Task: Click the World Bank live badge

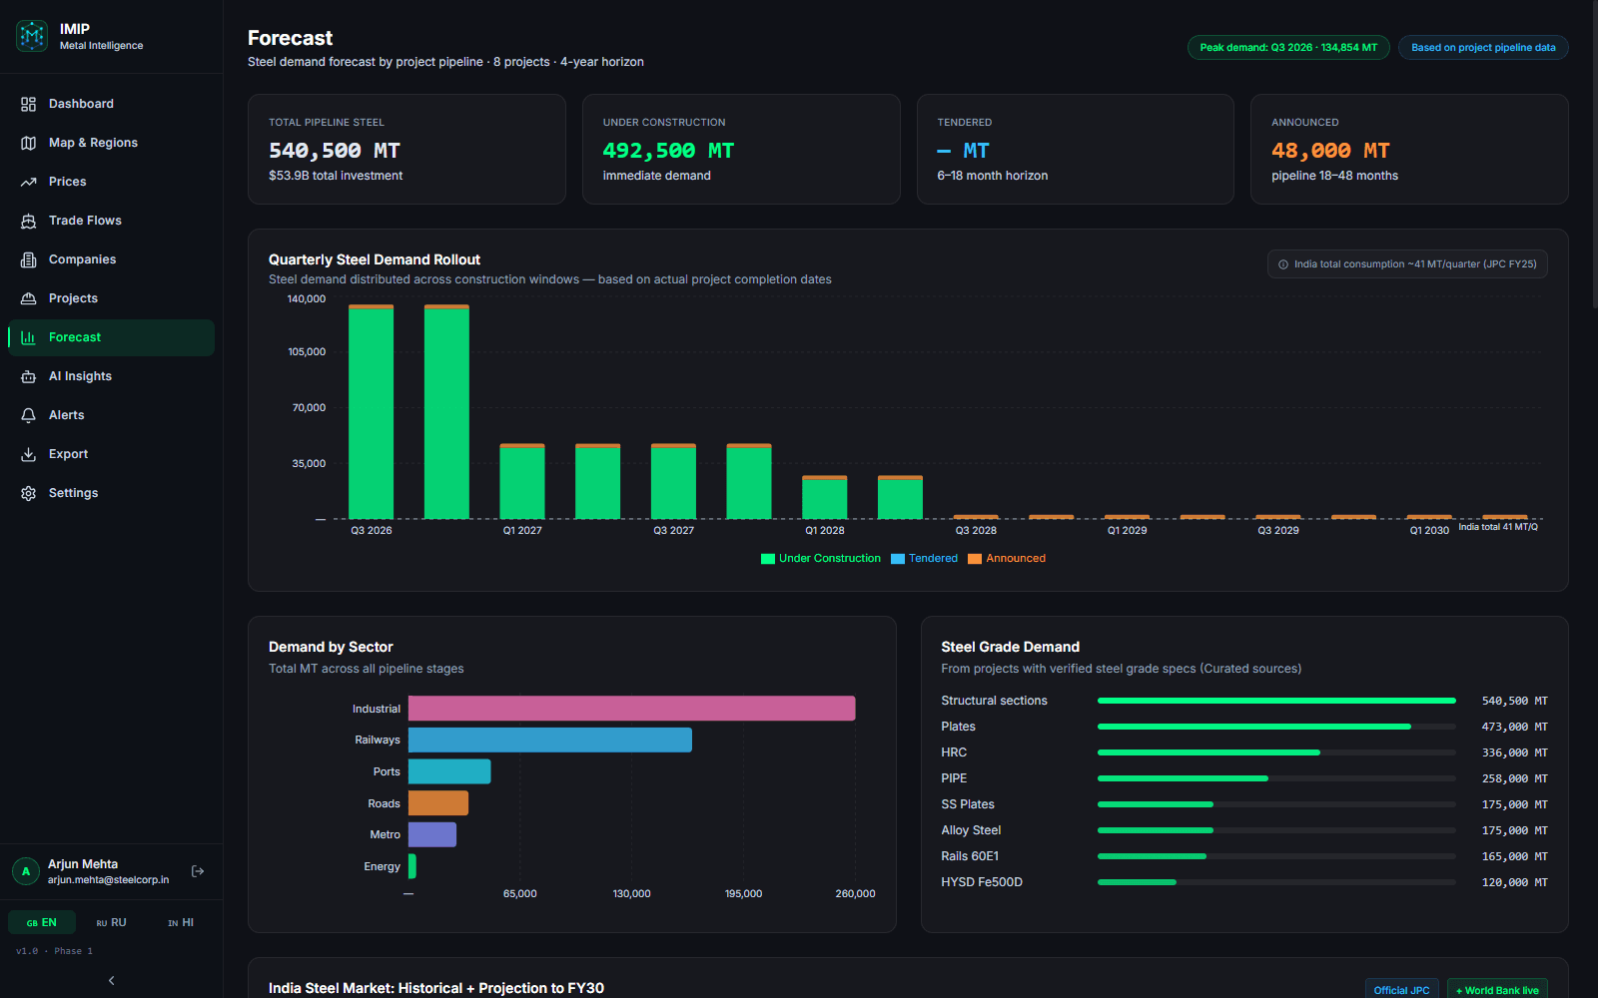Action: pos(1497,990)
